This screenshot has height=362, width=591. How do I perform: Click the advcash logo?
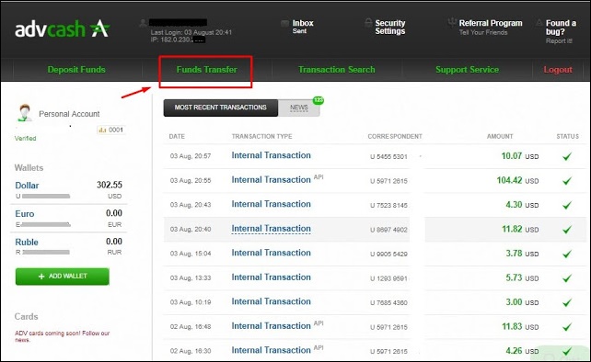[62, 29]
